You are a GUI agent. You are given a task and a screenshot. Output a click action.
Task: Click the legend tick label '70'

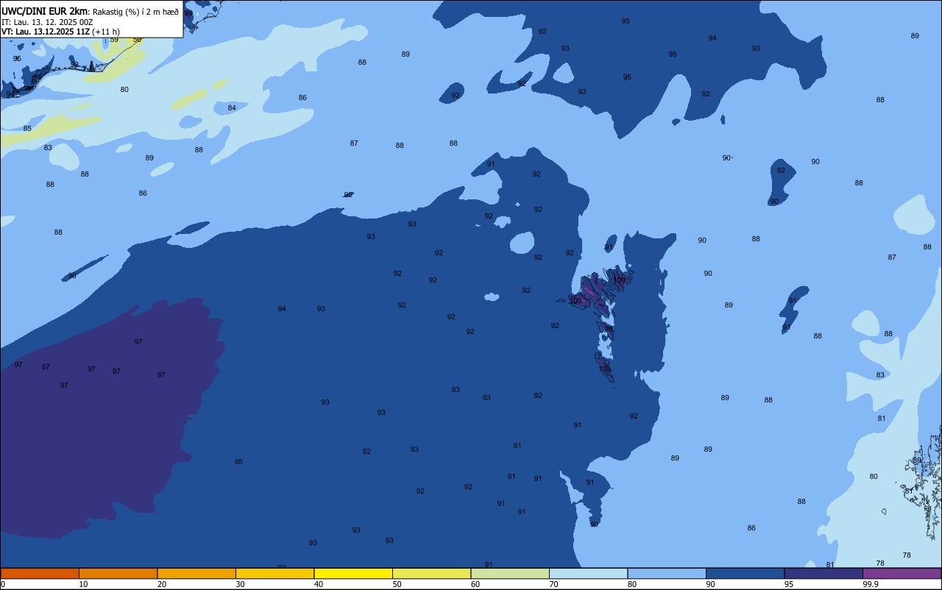coord(553,584)
